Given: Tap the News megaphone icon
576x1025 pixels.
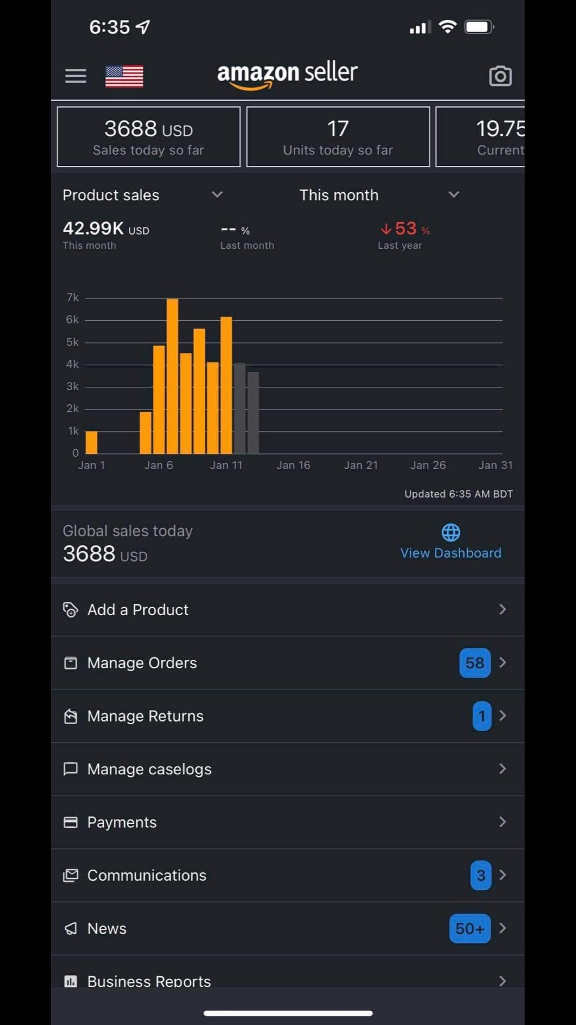Looking at the screenshot, I should tap(70, 928).
